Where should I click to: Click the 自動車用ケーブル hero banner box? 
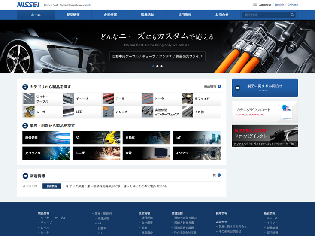point(157,57)
